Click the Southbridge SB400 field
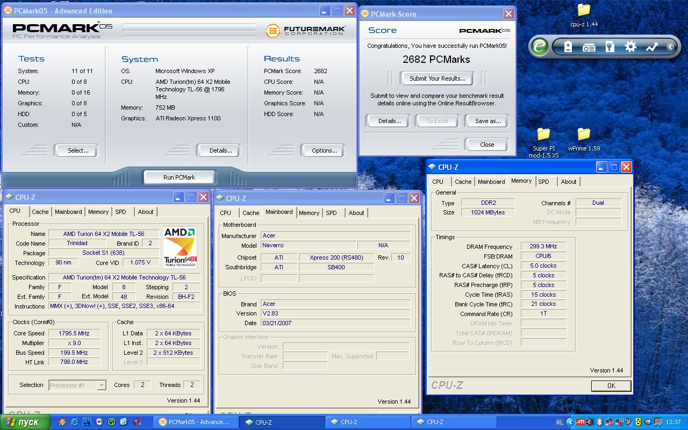This screenshot has width=688, height=430. point(336,267)
